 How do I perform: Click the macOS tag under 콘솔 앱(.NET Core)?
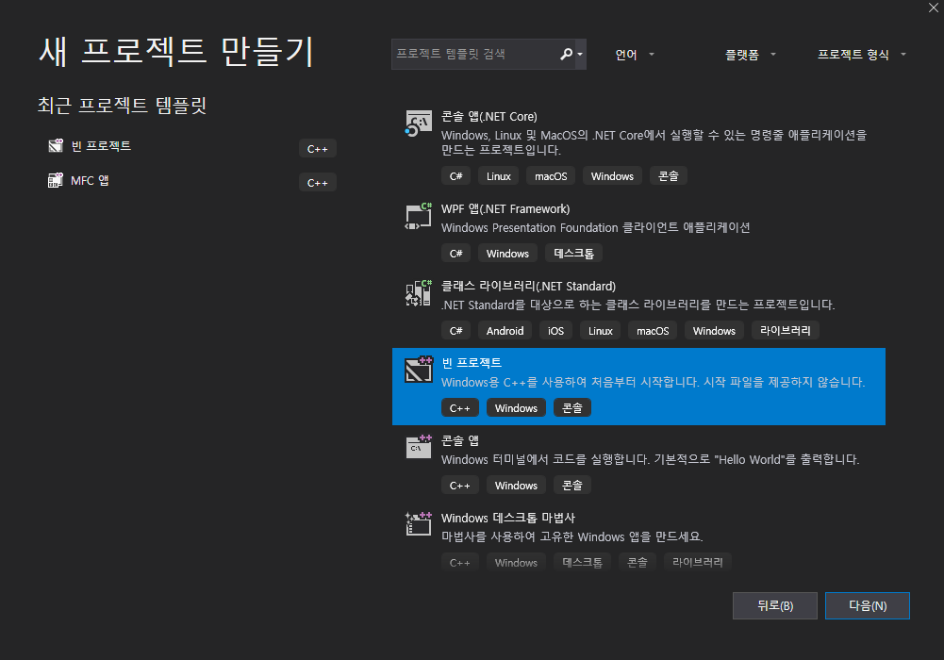tap(551, 176)
